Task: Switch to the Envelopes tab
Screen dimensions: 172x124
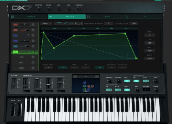Action: [67, 17]
